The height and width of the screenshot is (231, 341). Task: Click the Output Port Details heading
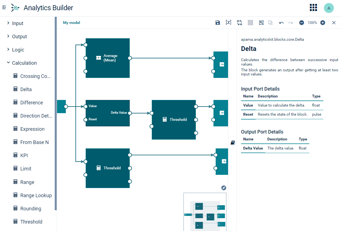coord(262,132)
